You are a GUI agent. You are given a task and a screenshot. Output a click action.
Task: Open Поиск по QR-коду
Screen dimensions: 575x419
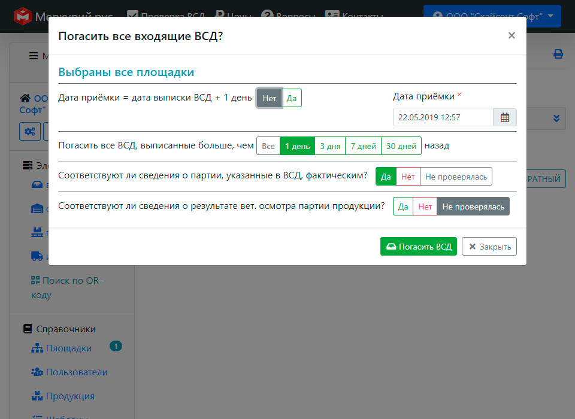point(66,287)
